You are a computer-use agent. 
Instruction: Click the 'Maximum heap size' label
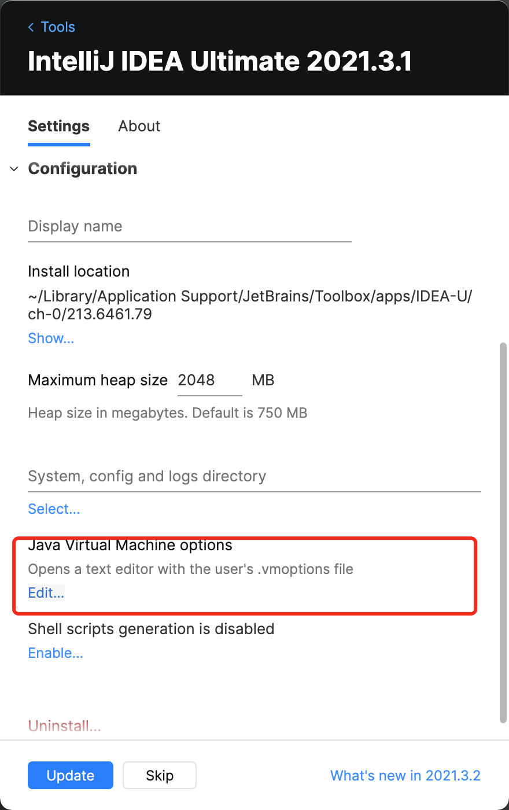tap(98, 380)
